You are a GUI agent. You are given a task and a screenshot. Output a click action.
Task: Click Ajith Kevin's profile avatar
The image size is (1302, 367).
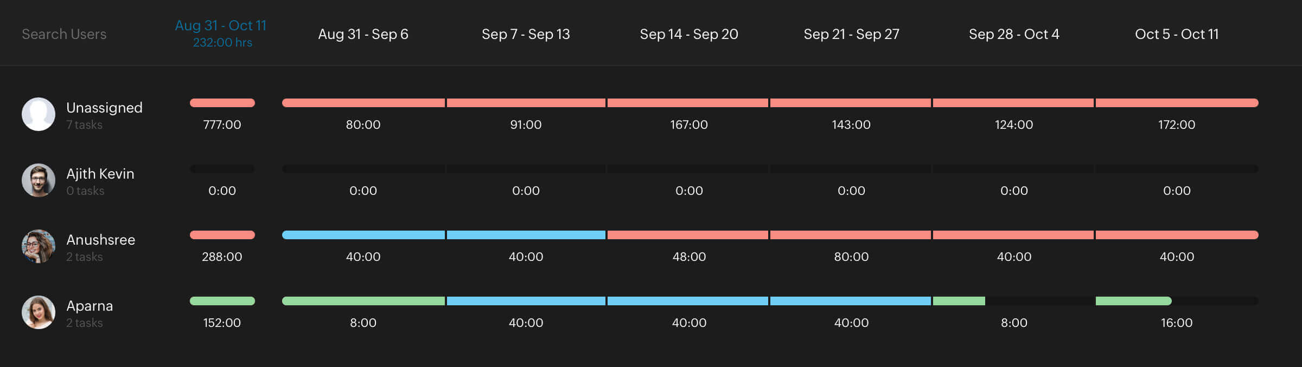point(38,180)
